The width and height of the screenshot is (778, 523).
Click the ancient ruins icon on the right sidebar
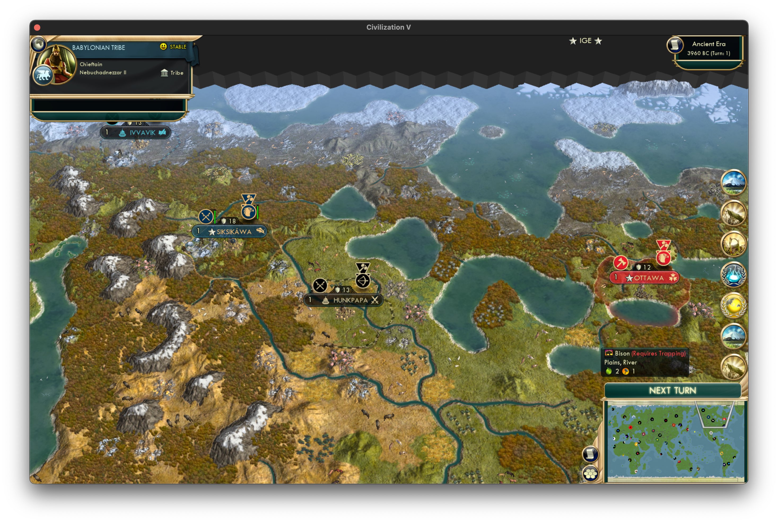[x=734, y=244]
